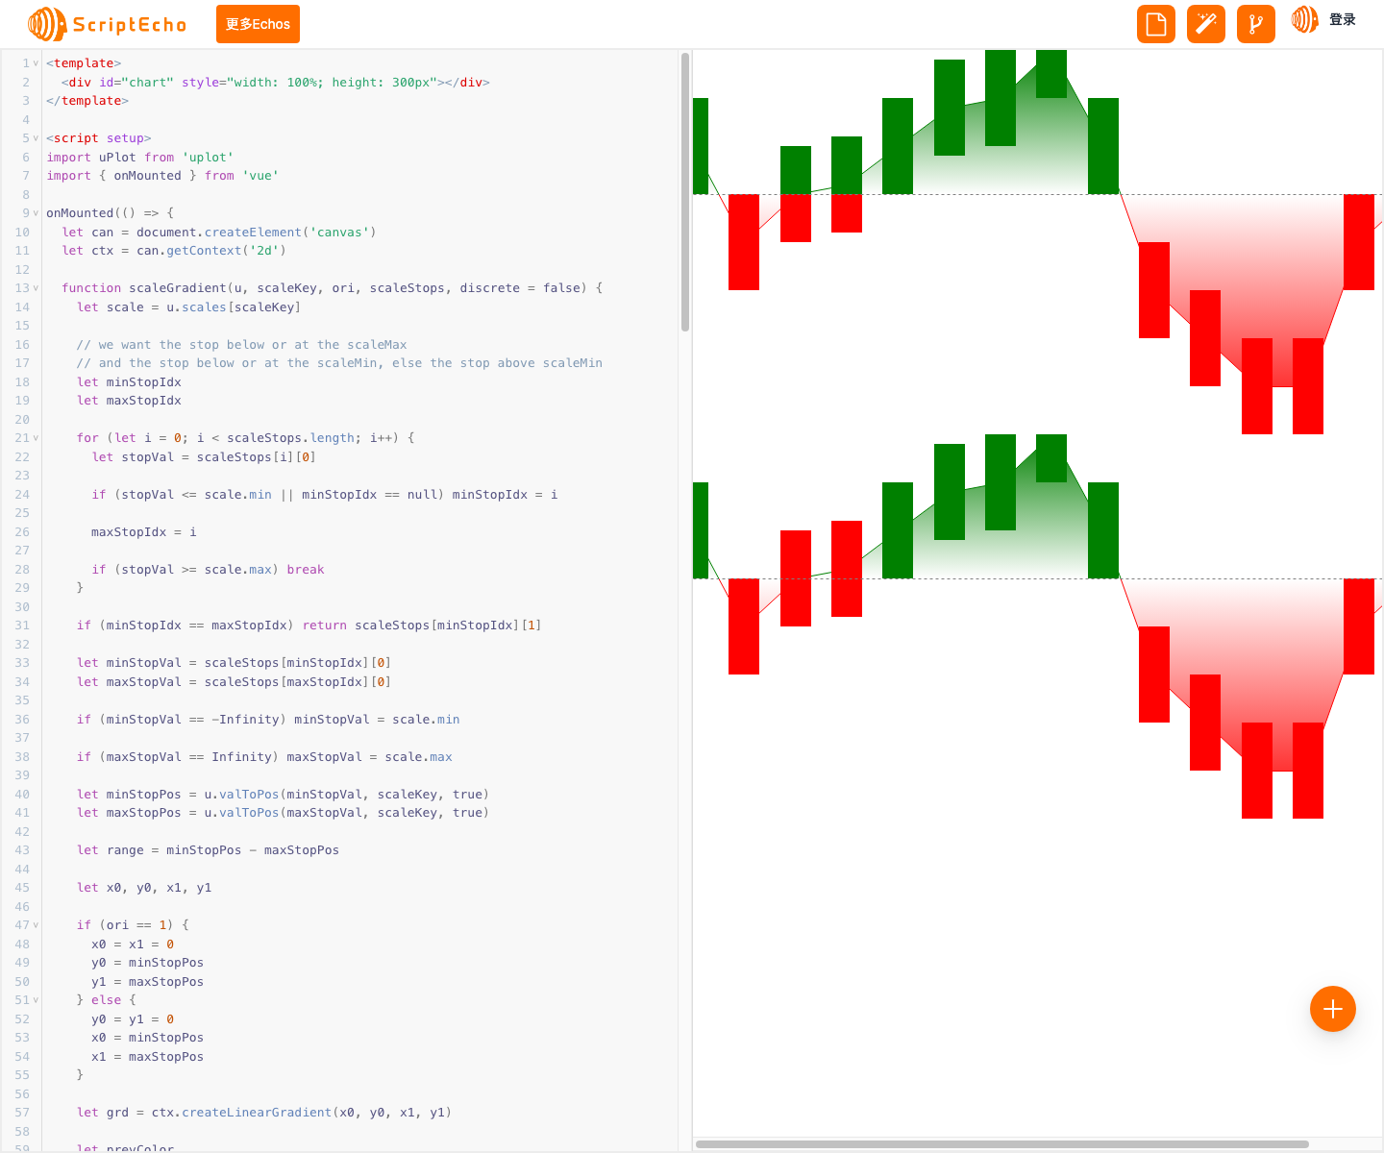Click the ScriptEcho logo
Image resolution: width=1384 pixels, height=1153 pixels.
coord(108,24)
